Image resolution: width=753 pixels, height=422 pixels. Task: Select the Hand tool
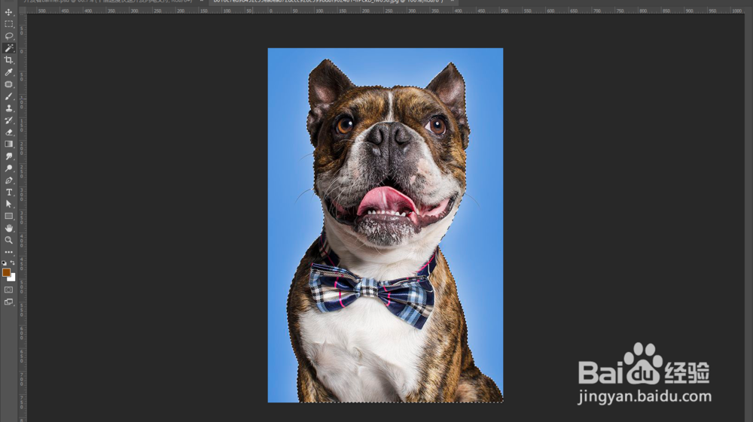pyautogui.click(x=8, y=228)
